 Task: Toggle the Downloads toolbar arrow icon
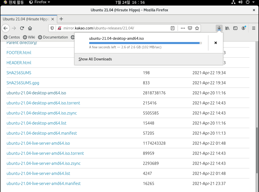pos(219,28)
